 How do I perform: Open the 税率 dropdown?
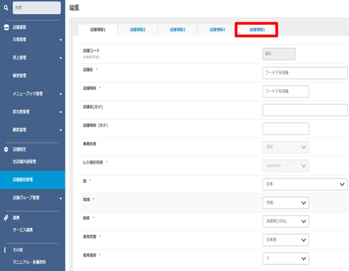(x=285, y=221)
